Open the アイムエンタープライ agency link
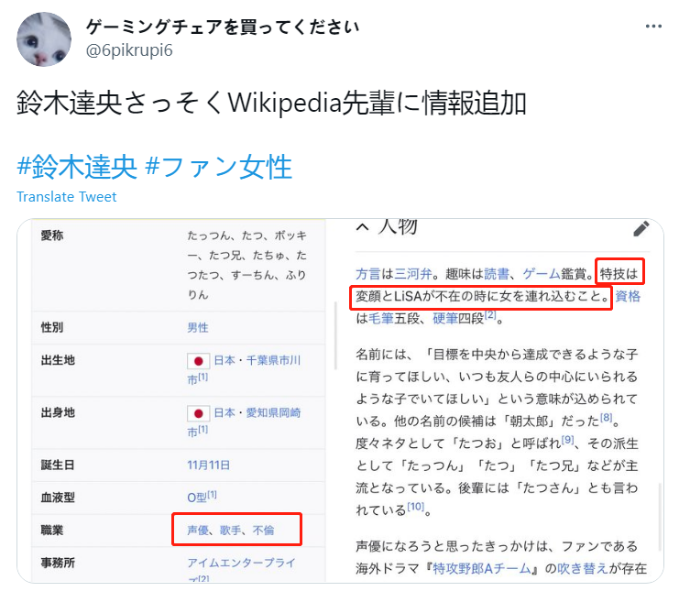Viewport: 679px width, 591px height. (x=242, y=563)
